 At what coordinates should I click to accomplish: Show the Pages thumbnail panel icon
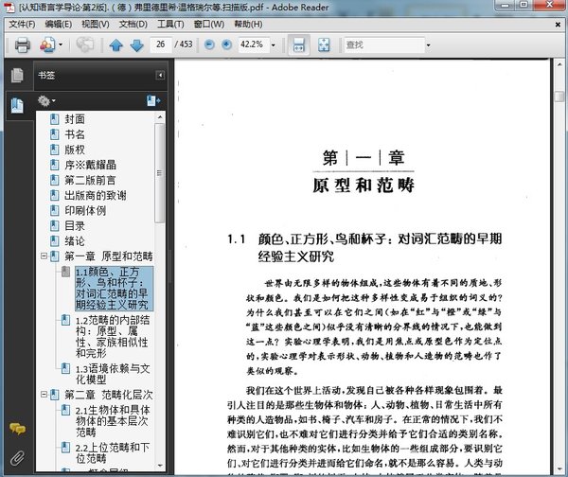(x=17, y=75)
